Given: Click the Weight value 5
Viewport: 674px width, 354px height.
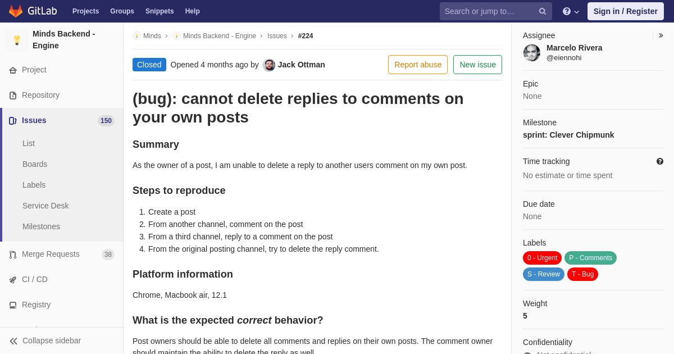Looking at the screenshot, I should [525, 316].
